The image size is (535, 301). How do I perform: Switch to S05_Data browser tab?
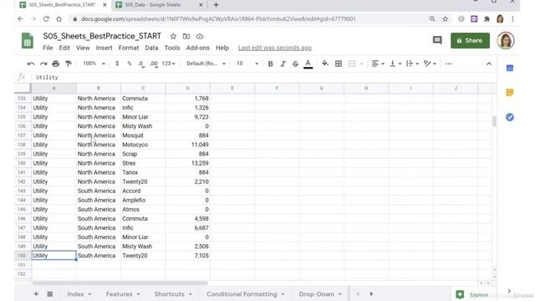click(159, 5)
